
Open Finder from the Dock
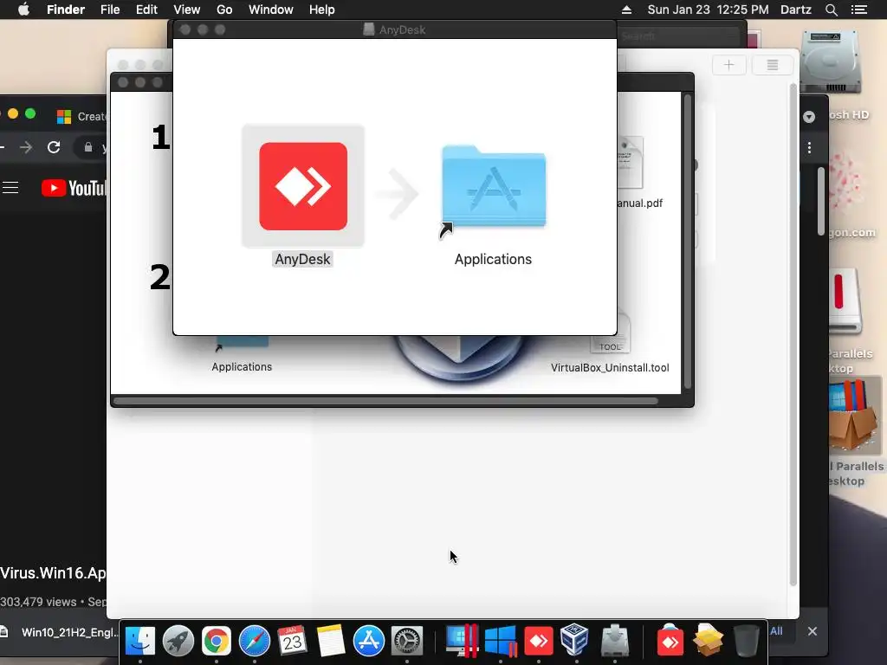click(140, 641)
